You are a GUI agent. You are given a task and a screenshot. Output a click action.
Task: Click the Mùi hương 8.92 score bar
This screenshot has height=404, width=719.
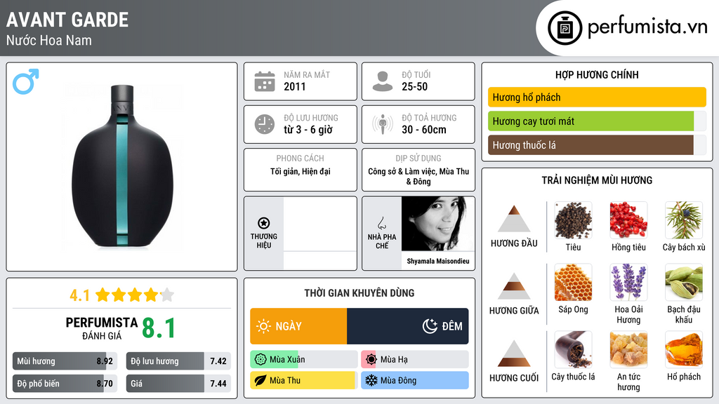tap(65, 361)
